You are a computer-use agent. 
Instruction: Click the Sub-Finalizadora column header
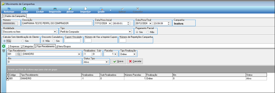[112, 75]
